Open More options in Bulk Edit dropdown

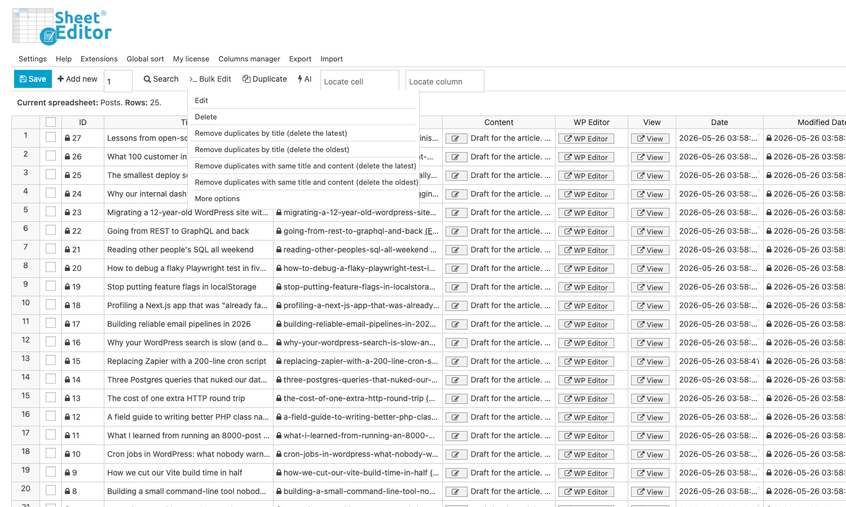[x=303, y=198]
